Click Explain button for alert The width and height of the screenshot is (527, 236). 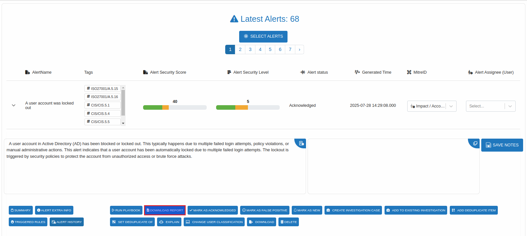pos(169,222)
